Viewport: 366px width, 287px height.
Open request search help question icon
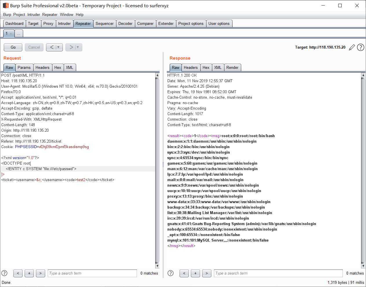point(4,273)
